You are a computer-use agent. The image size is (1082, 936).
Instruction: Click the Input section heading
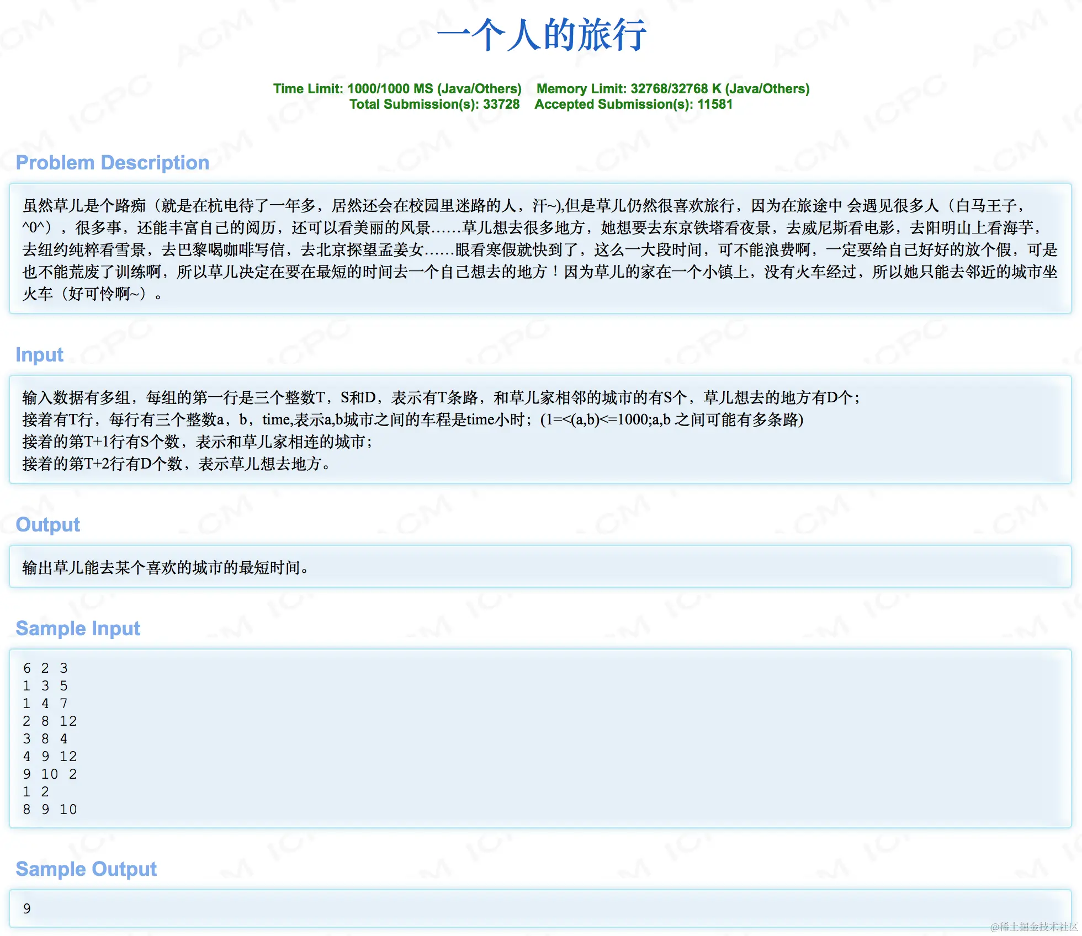tap(40, 355)
